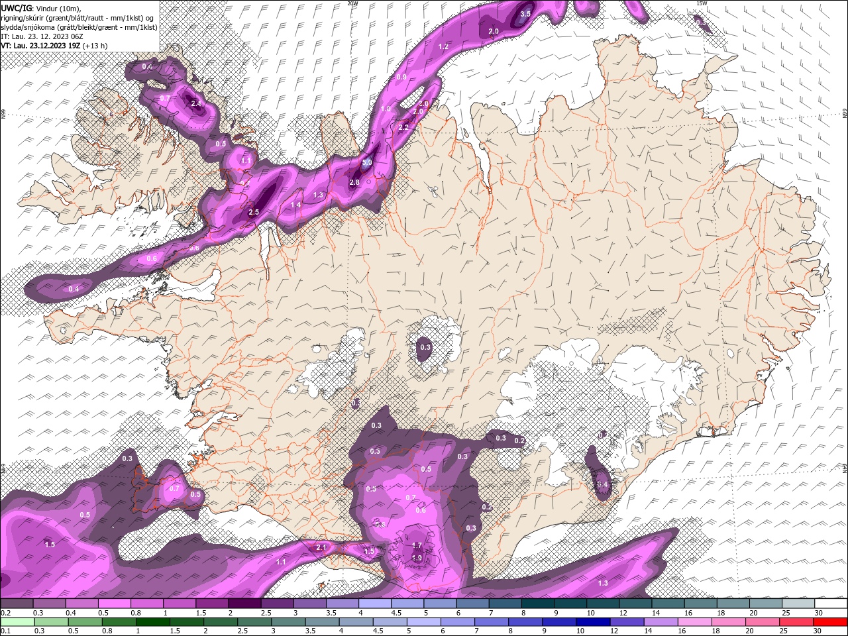Click the '1.2' value in the northern snow band

[x=444, y=47]
